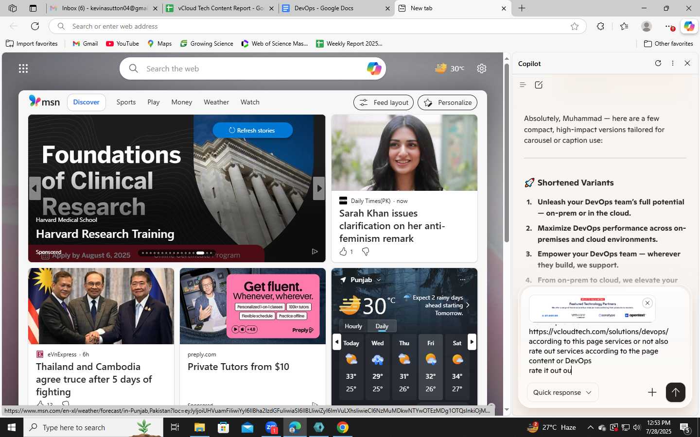Open Edge settings and more menu
The width and height of the screenshot is (700, 437).
click(669, 26)
